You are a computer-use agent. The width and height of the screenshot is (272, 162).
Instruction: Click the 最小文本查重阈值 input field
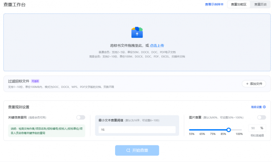coord(137,130)
